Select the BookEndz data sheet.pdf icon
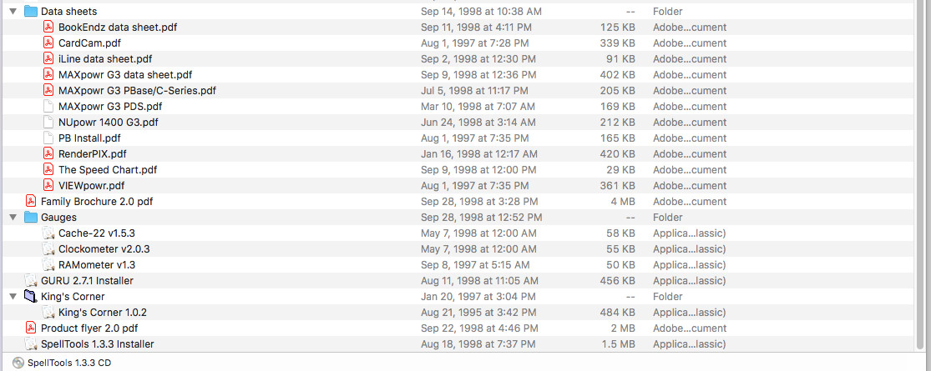This screenshot has height=371, width=931. click(x=48, y=28)
